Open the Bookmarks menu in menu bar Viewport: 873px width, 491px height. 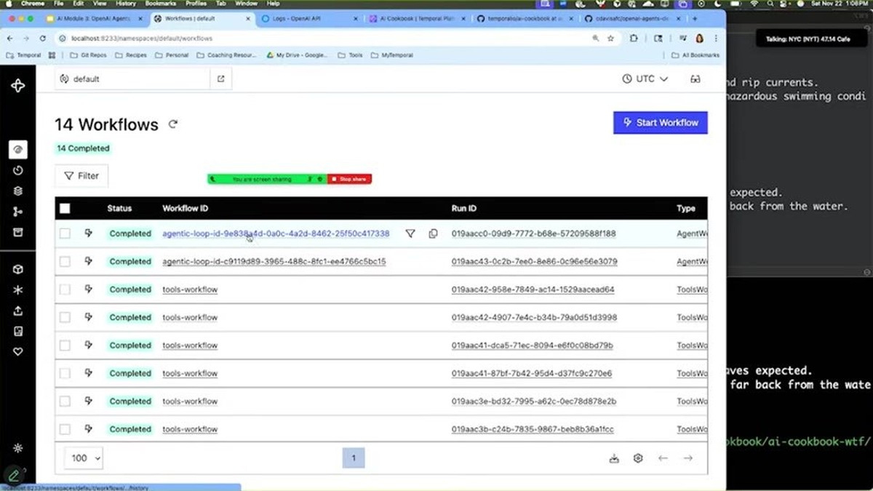(x=160, y=4)
